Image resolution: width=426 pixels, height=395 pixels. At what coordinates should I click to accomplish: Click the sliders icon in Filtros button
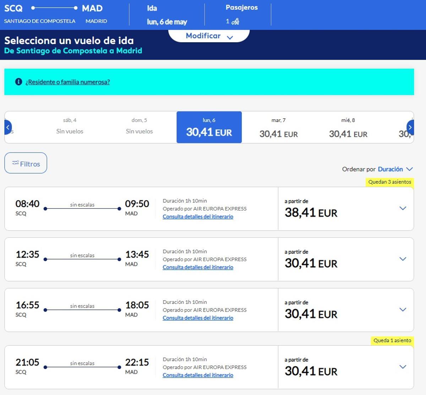pyautogui.click(x=15, y=163)
